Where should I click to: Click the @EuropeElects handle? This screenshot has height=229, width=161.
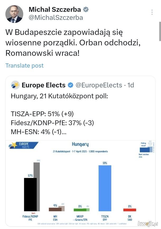(99, 85)
